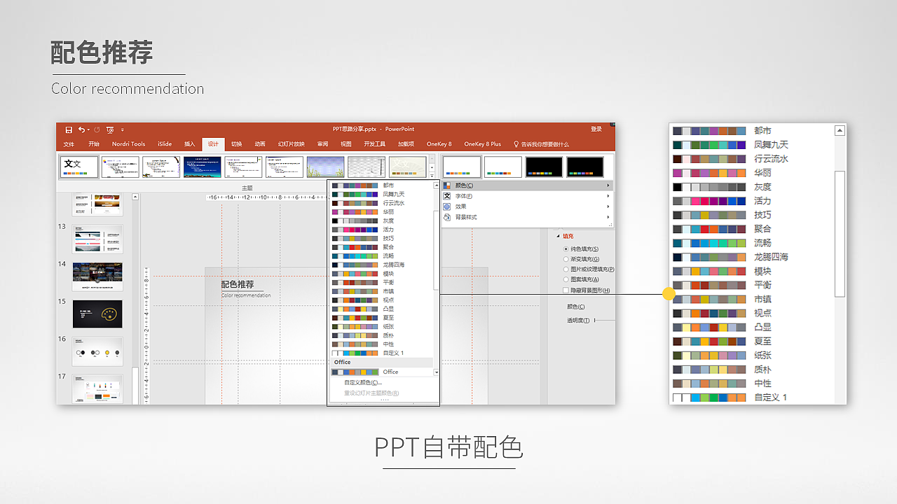Open the quick access toolbar customize dropdown
The width and height of the screenshot is (897, 504).
coord(123,129)
